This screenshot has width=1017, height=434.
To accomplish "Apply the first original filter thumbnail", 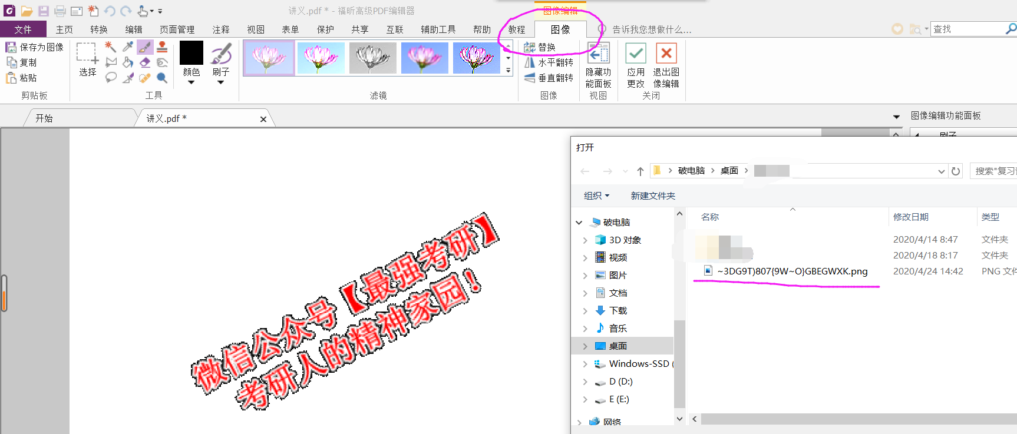I will point(269,58).
